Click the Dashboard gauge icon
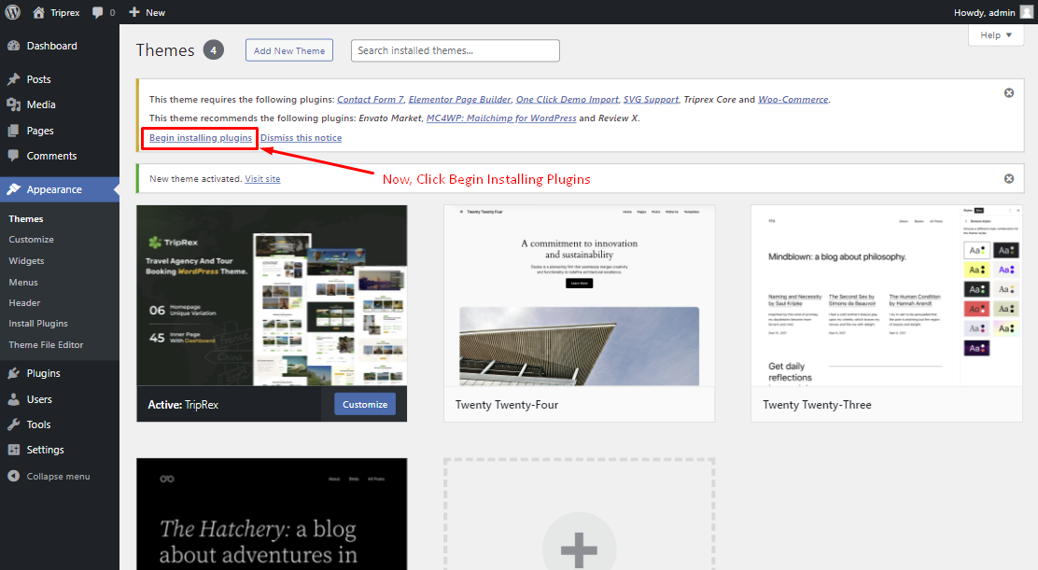The height and width of the screenshot is (570, 1038). (13, 46)
